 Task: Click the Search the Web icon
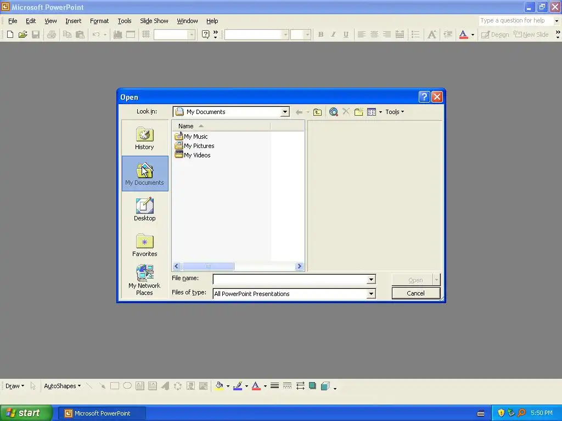(x=333, y=112)
